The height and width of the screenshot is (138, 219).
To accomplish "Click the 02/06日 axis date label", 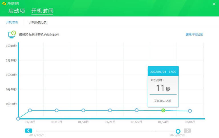I will point(190,122).
